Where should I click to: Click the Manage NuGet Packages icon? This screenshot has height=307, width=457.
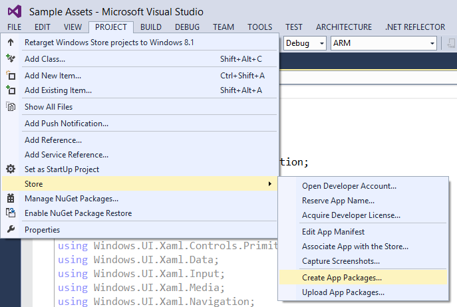(x=11, y=199)
